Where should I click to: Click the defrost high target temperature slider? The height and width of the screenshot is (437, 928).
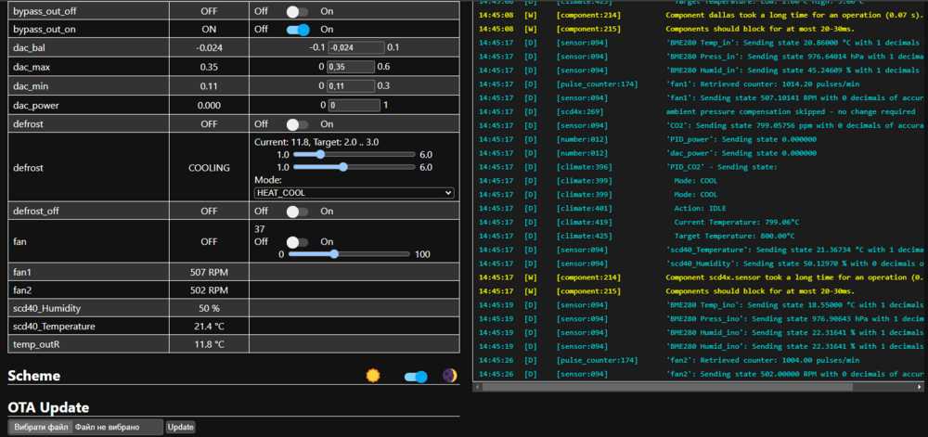[354, 167]
